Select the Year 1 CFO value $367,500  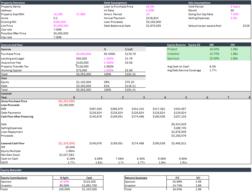[95, 109]
